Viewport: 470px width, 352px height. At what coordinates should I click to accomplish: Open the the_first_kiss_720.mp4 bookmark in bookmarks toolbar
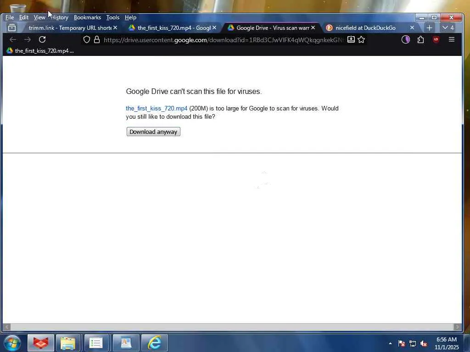[40, 51]
